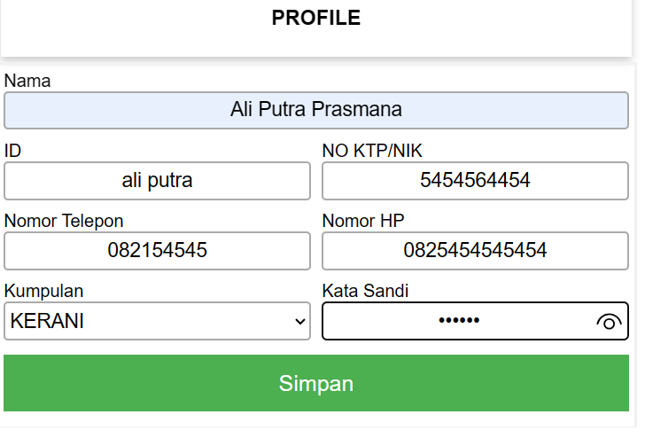Click the Nomor Telepon label

click(64, 221)
